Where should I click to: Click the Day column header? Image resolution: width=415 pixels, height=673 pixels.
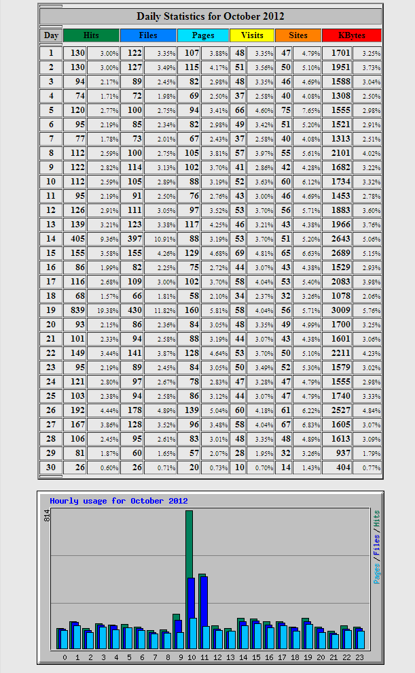coord(51,35)
